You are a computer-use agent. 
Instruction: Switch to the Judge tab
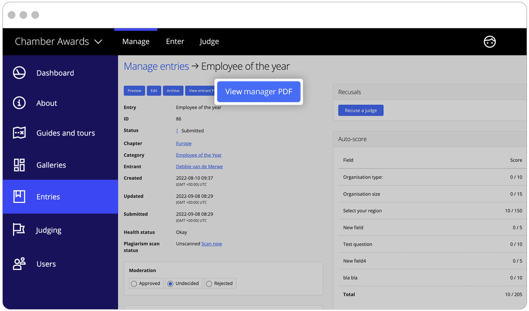[x=209, y=41]
